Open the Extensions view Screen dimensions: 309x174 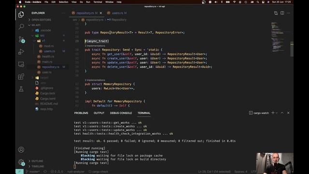coord(21,76)
